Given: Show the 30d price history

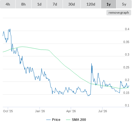Looking at the screenshot, I should (72, 4).
